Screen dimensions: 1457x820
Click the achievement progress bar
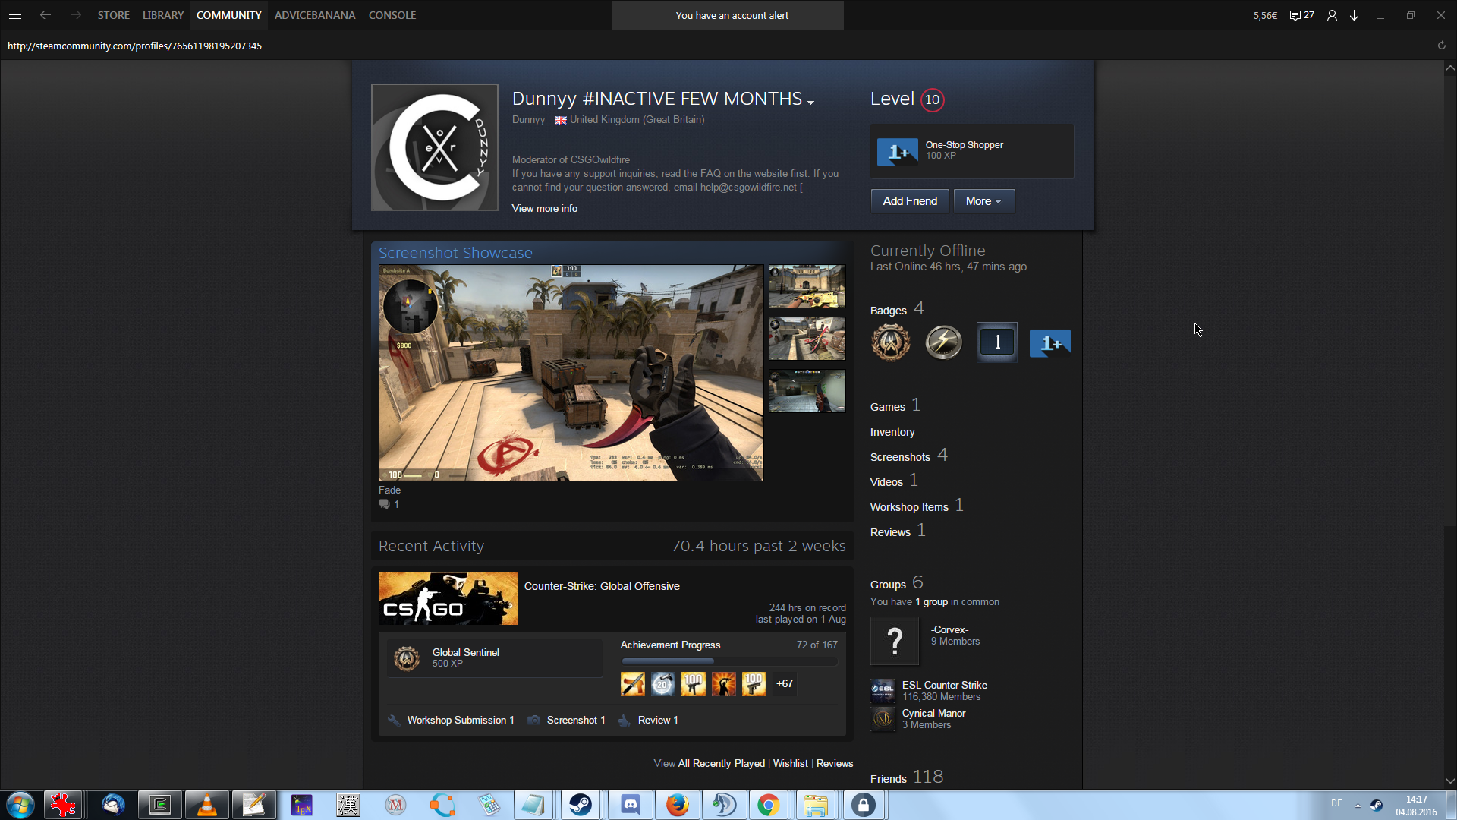tap(728, 661)
